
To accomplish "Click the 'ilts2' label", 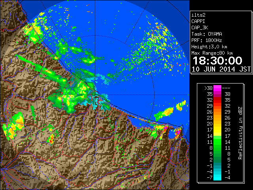I will click(198, 15).
